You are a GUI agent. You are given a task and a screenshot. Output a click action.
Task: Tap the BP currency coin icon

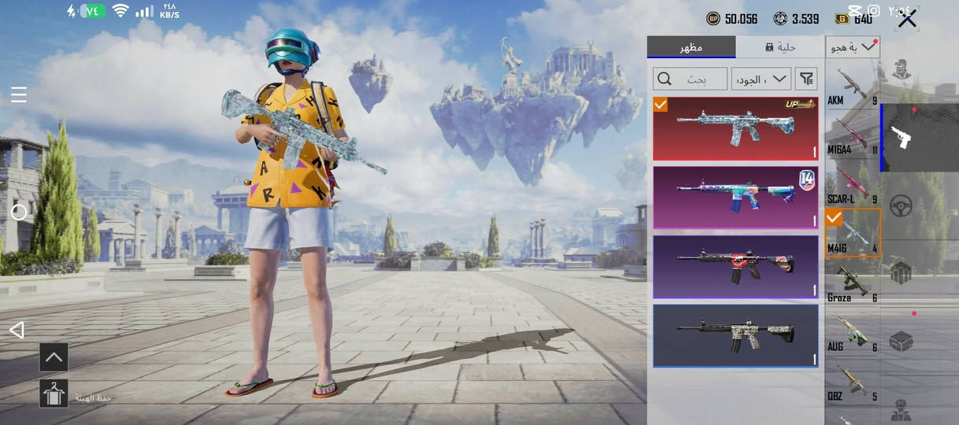[713, 18]
